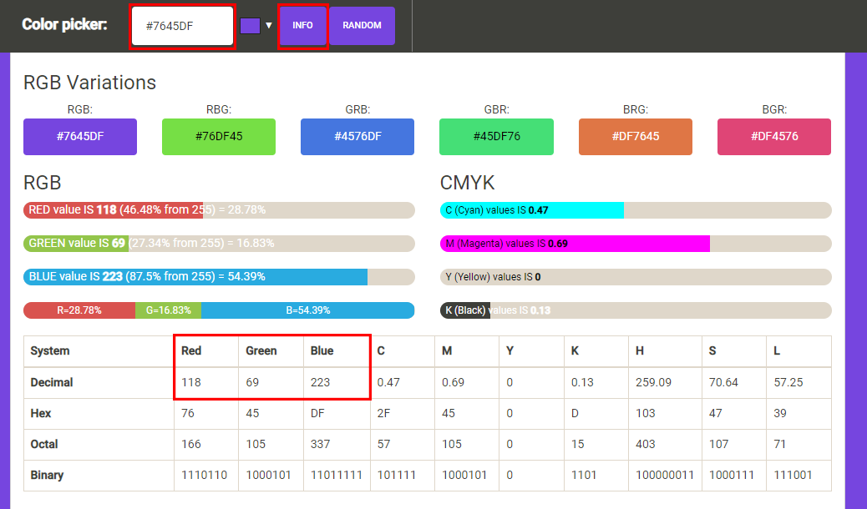867x509 pixels.
Task: Select the GBR variation #45DF76
Action: tap(496, 136)
